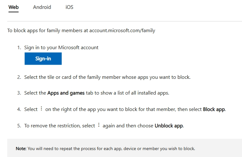Click the account.microsoft.com/family address text
242x157 pixels.
(122, 30)
